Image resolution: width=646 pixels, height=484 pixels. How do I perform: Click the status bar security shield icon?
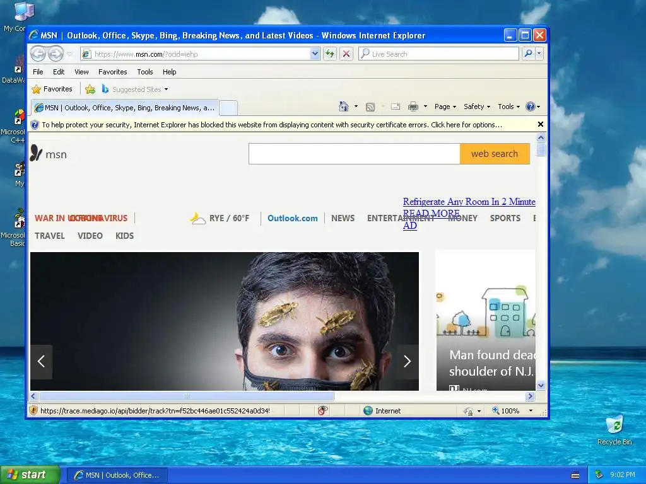click(34, 410)
